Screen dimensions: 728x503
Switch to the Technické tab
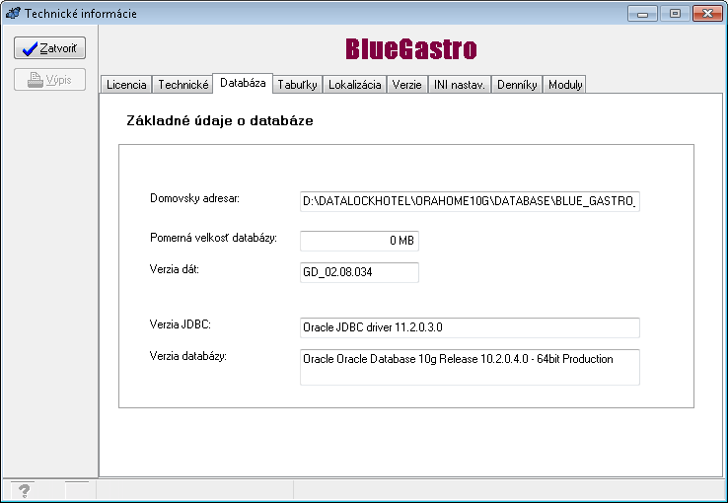point(182,85)
